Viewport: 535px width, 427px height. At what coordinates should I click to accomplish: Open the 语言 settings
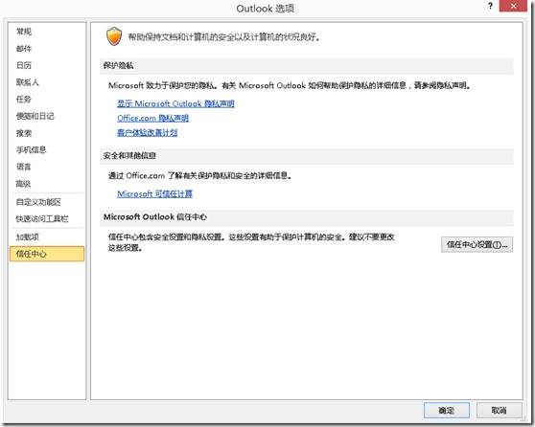tap(24, 167)
